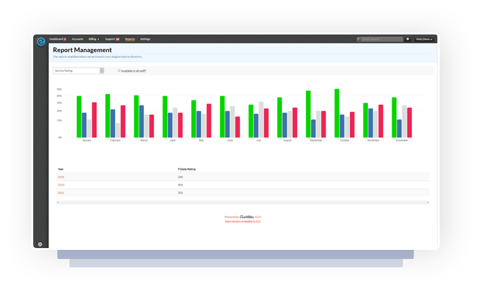This screenshot has width=479, height=288.
Task: Click the blue bar for February
Action: pos(113,123)
